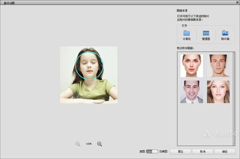240x159 pixels.
Task: Click the 效果图 label beside the switch
Action: coord(163,152)
